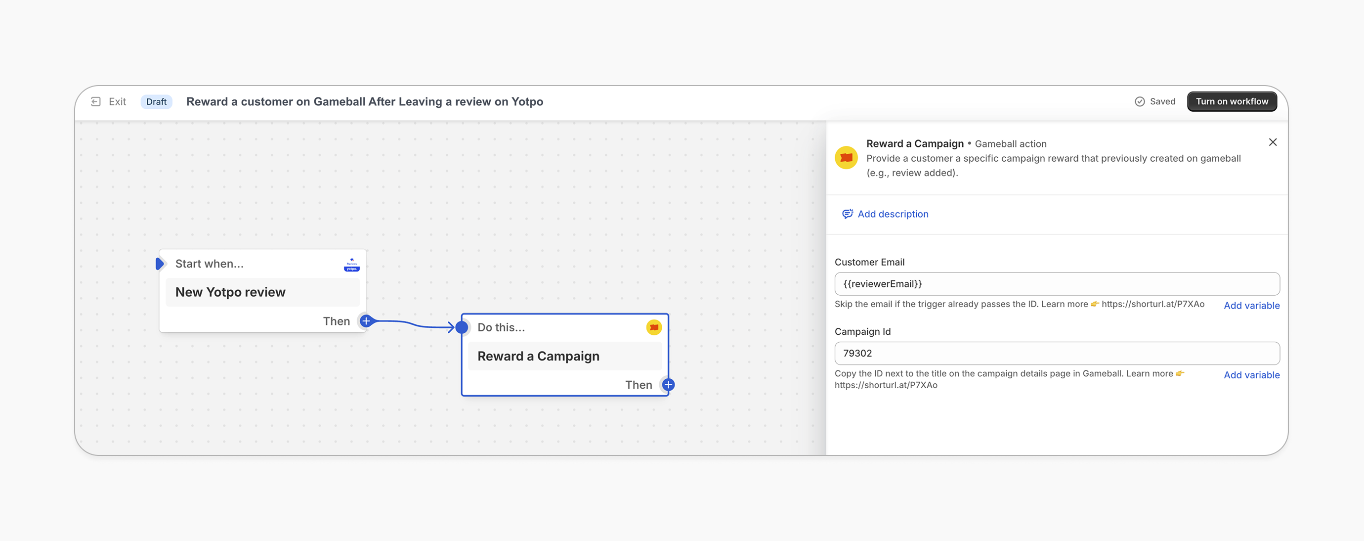
Task: Click the plus icon after Reward a Campaign
Action: click(x=668, y=385)
